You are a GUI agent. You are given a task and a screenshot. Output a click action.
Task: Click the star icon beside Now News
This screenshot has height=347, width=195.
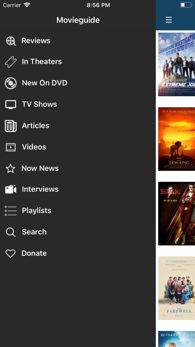pyautogui.click(x=10, y=168)
